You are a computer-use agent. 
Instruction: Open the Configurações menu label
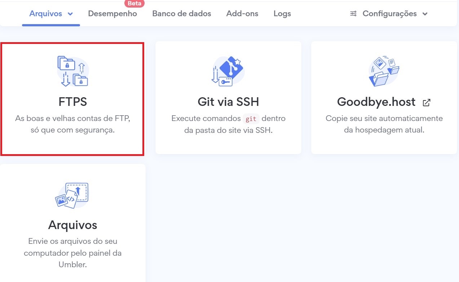(x=389, y=14)
